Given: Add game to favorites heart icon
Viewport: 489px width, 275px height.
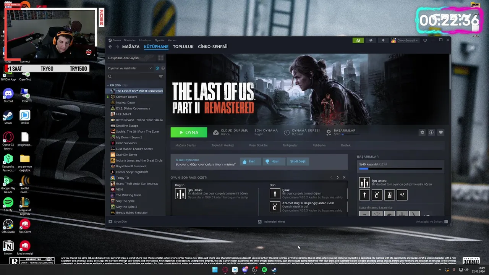Looking at the screenshot, I should [441, 132].
